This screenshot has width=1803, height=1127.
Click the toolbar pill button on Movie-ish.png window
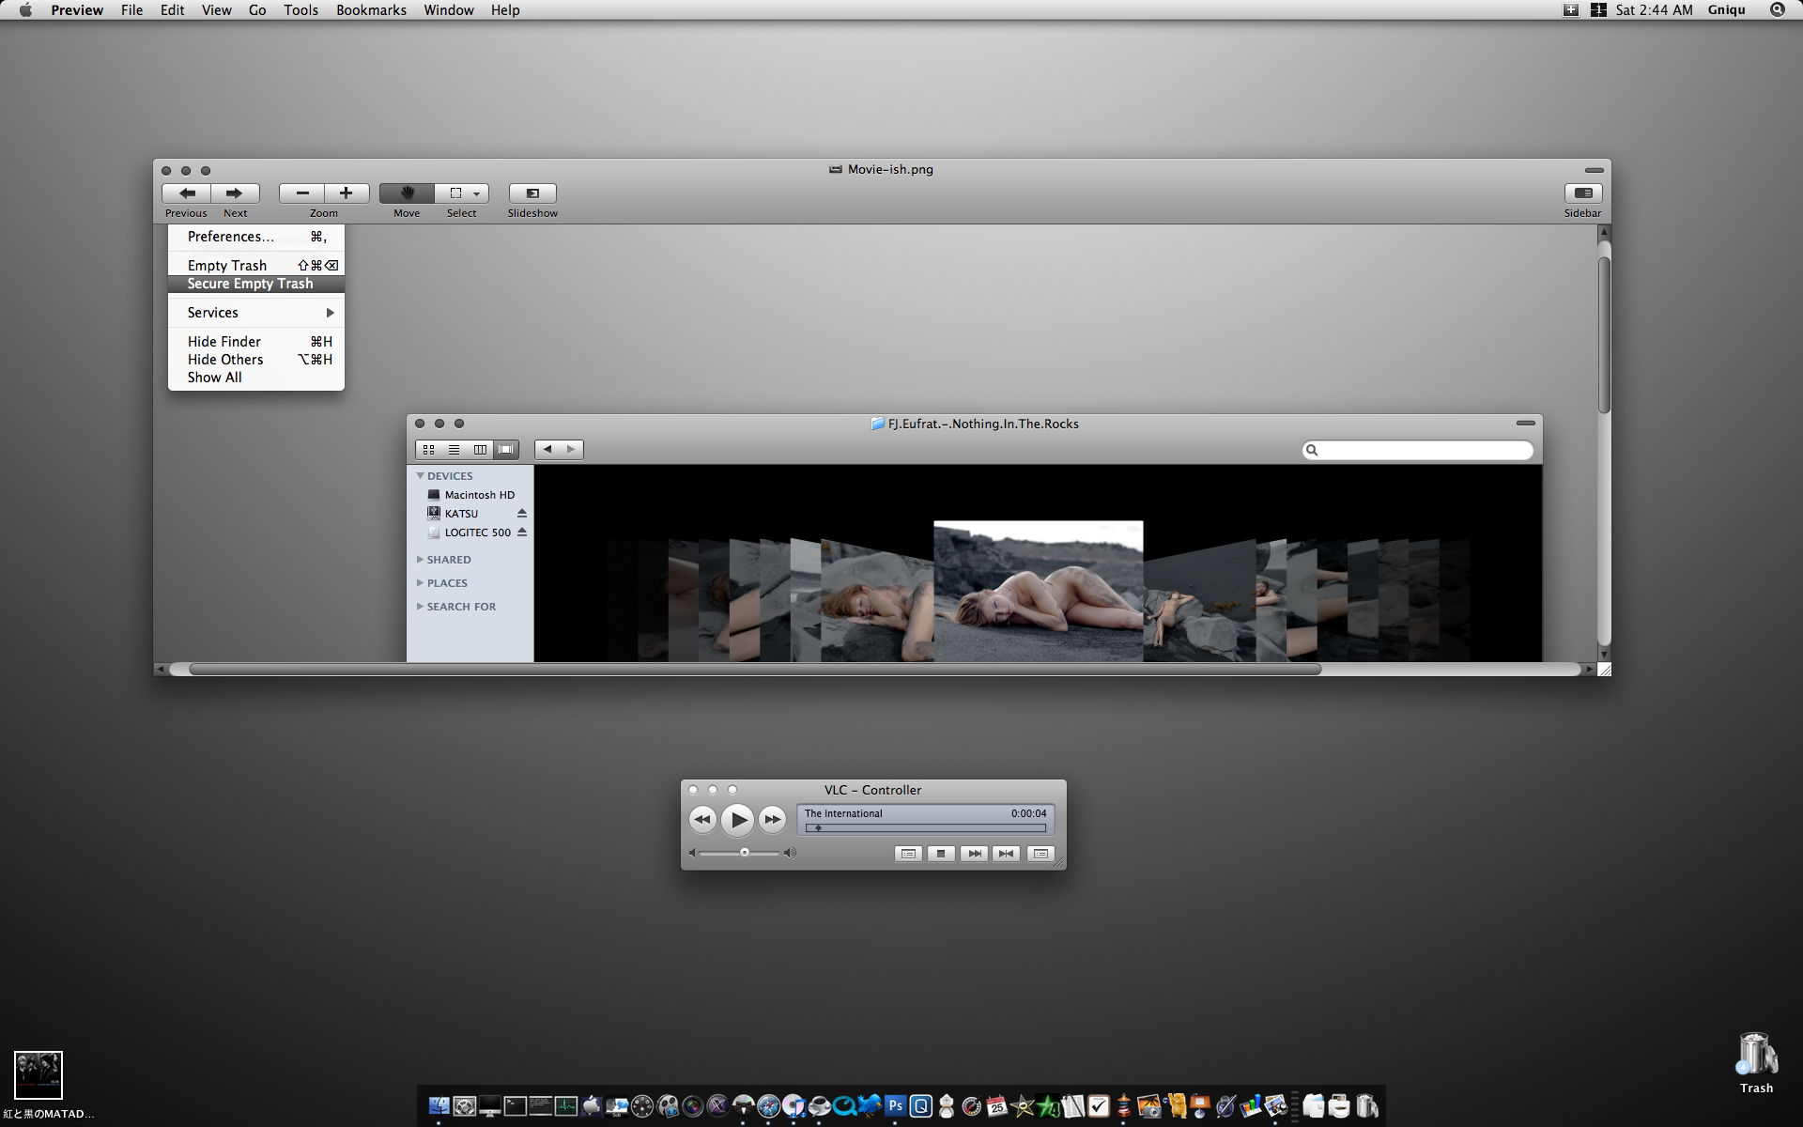[1594, 170]
